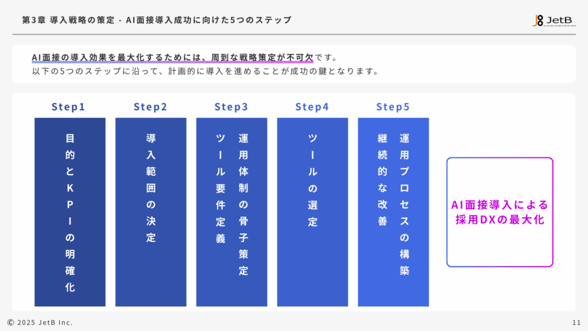Viewport: 588px width, 331px height.
Task: Click the ツール要件定義 vertical text
Action: 220,188
